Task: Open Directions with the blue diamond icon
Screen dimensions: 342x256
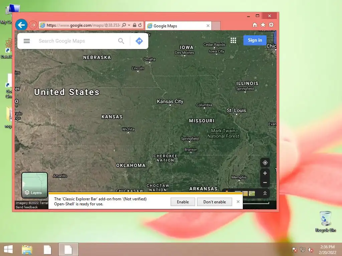Action: pos(139,41)
